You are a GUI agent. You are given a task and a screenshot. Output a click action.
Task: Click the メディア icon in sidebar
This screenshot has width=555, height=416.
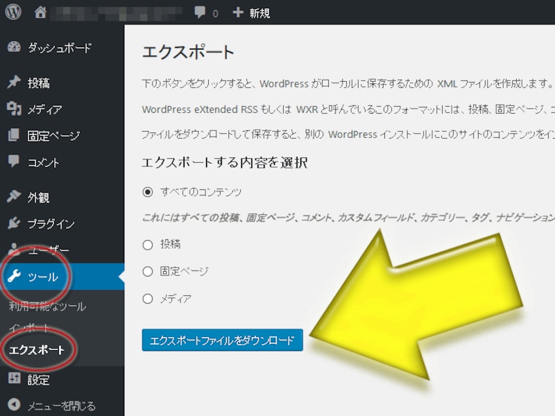(14, 109)
